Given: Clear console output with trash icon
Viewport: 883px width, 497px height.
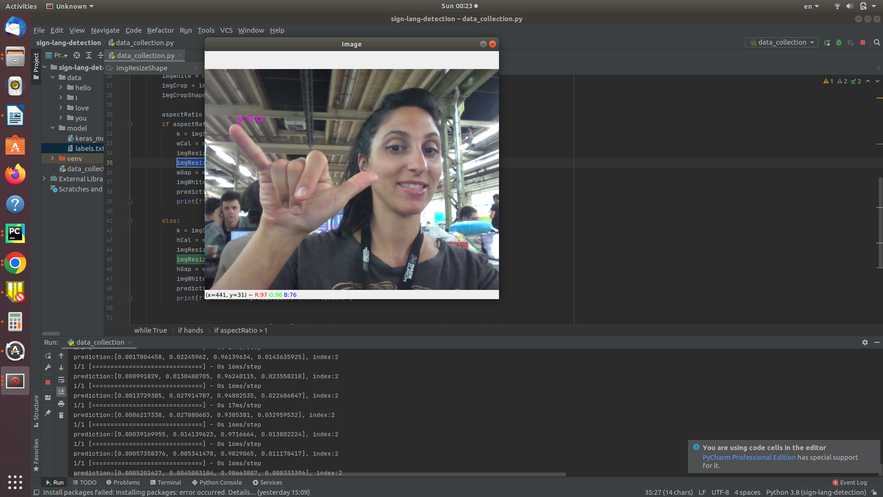Looking at the screenshot, I should [x=61, y=416].
